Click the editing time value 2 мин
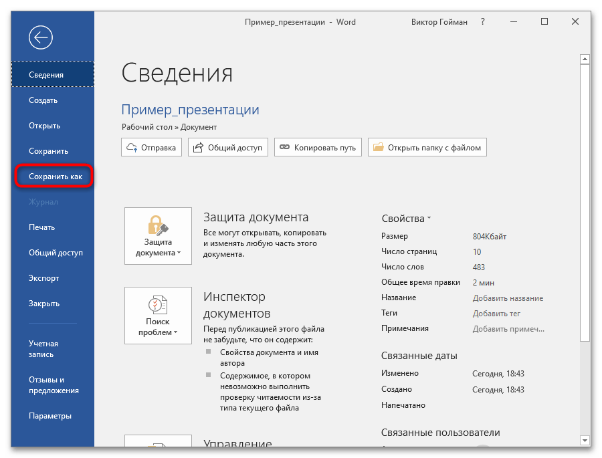This screenshot has width=602, height=458. coord(484,283)
